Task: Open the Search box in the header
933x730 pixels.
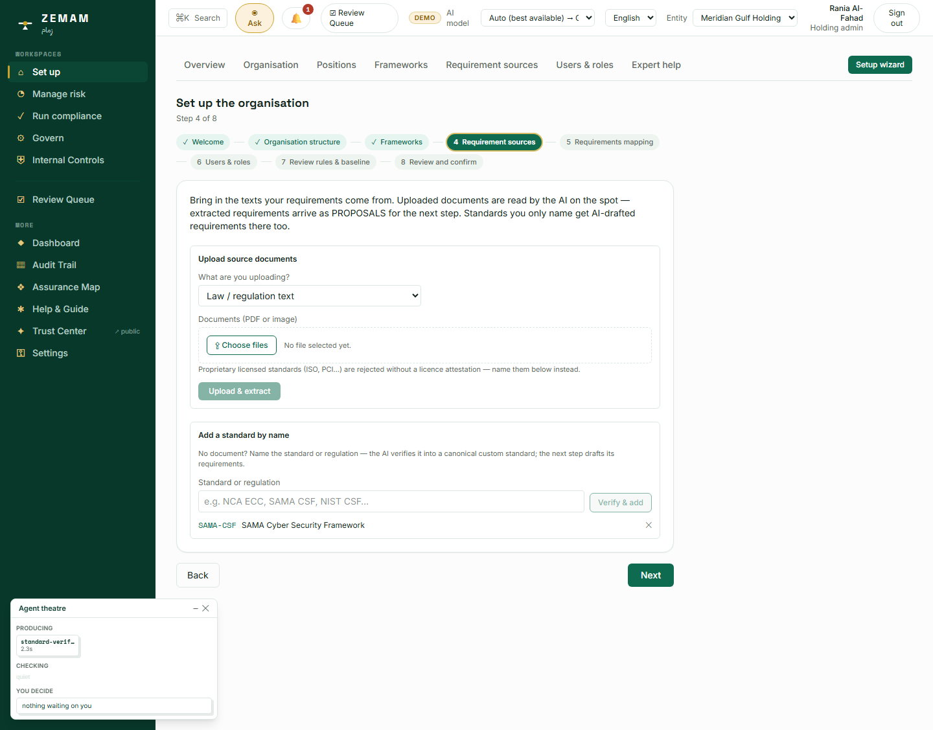Action: [x=198, y=18]
